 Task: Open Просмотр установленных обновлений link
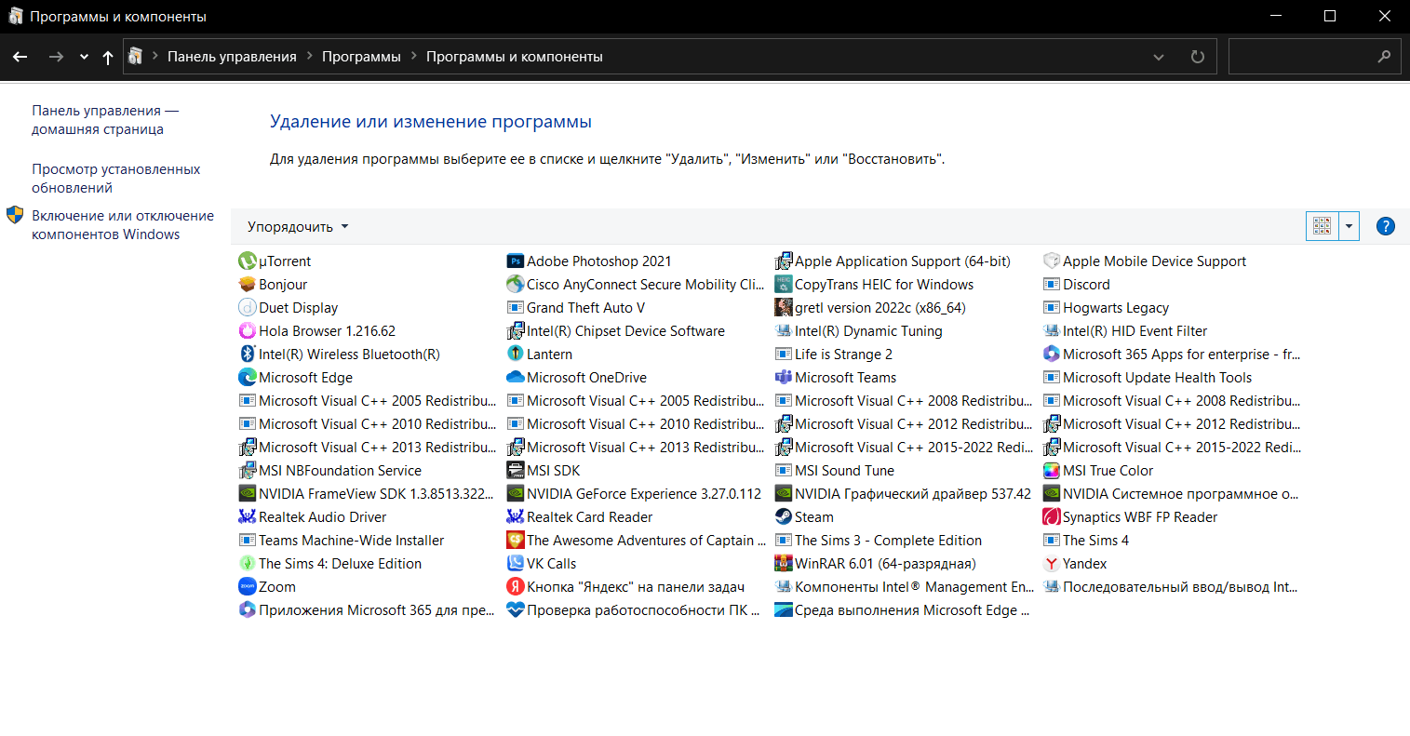point(116,179)
